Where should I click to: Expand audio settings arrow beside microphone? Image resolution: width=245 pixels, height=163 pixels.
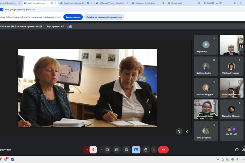coord(87,150)
